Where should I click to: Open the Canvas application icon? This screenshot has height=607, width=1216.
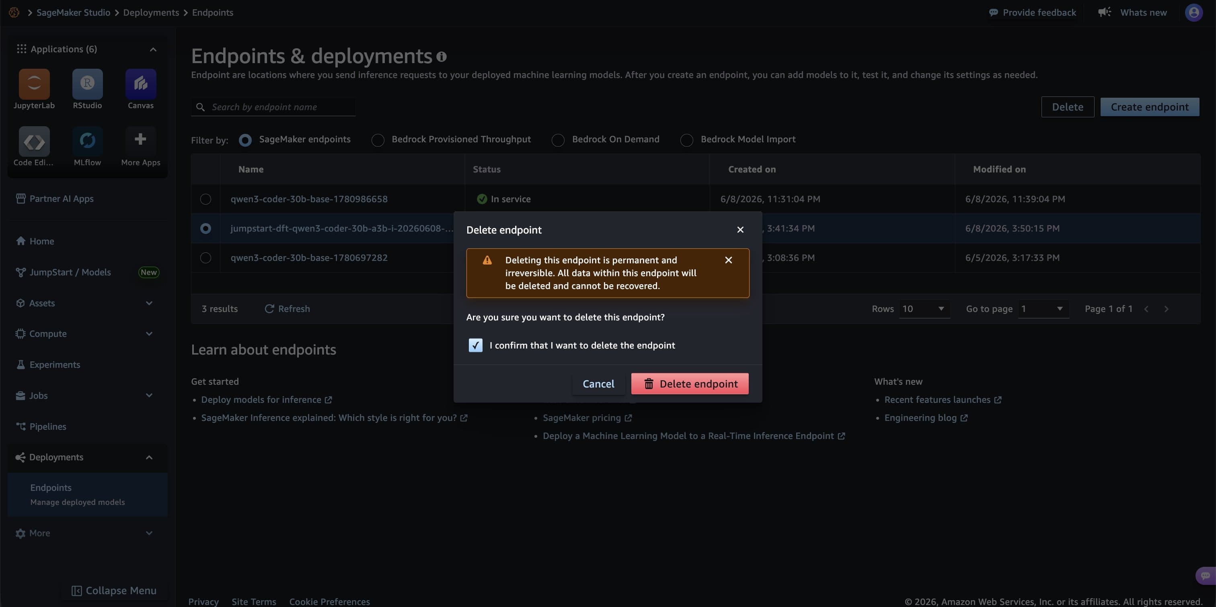141,84
